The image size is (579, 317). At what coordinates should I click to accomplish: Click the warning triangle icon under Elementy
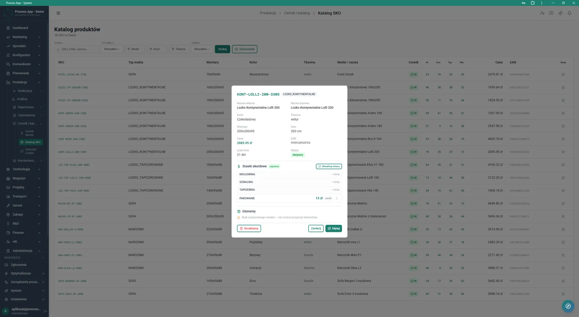coord(239,217)
